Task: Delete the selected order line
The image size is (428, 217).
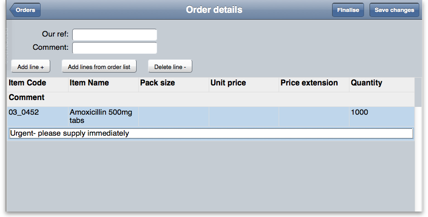Action: 170,67
